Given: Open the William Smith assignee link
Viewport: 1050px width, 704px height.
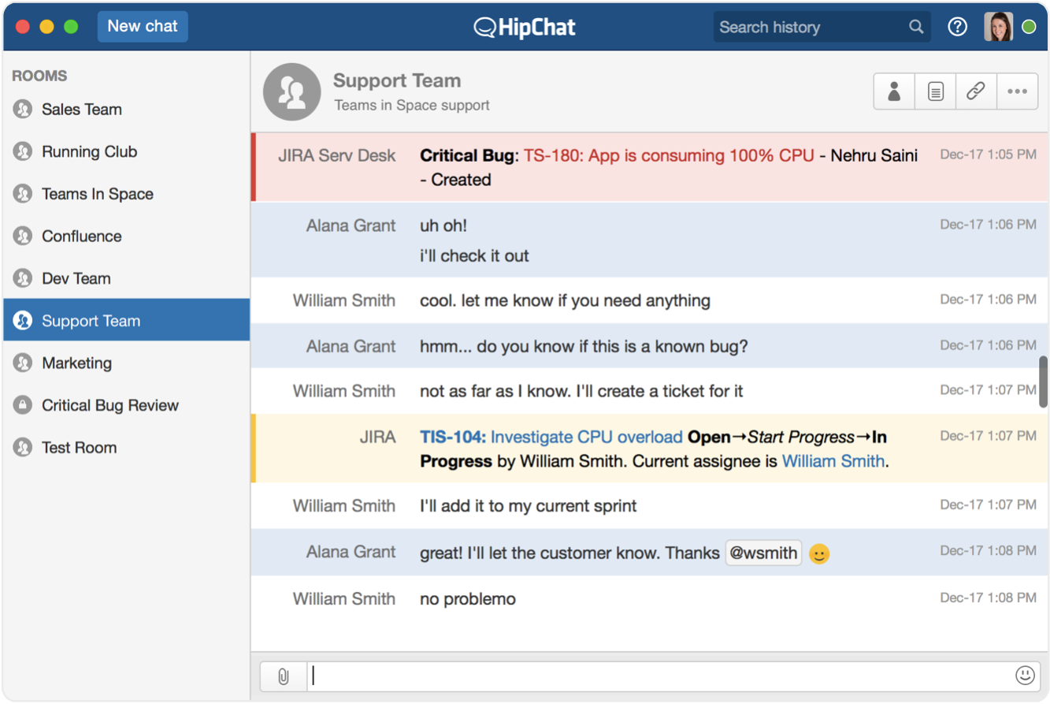Looking at the screenshot, I should pos(833,461).
